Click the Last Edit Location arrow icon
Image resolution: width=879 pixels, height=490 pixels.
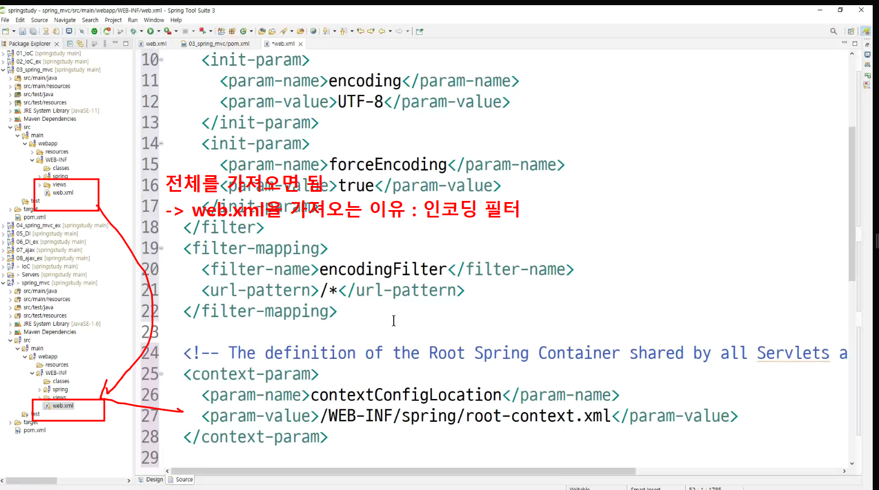coord(360,31)
